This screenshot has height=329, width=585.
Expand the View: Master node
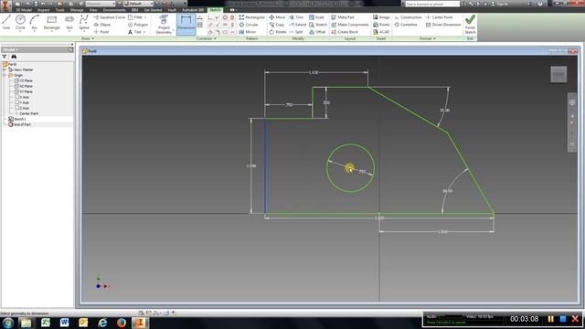pyautogui.click(x=5, y=69)
